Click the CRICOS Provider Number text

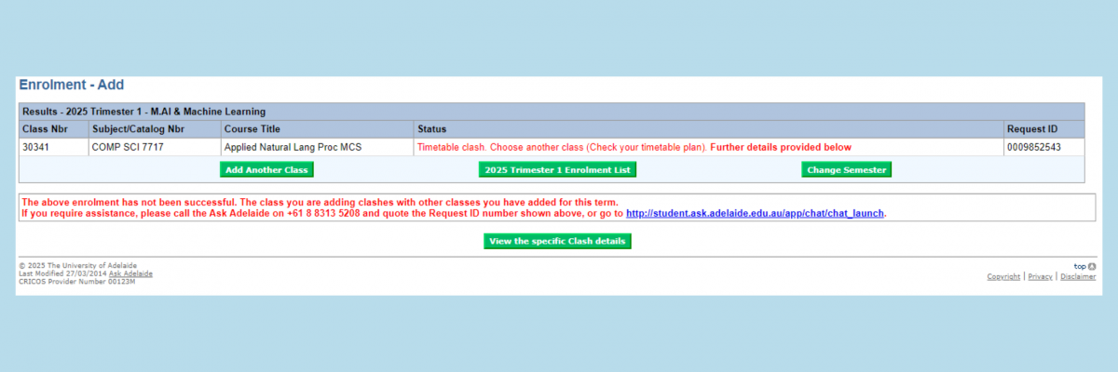[77, 281]
